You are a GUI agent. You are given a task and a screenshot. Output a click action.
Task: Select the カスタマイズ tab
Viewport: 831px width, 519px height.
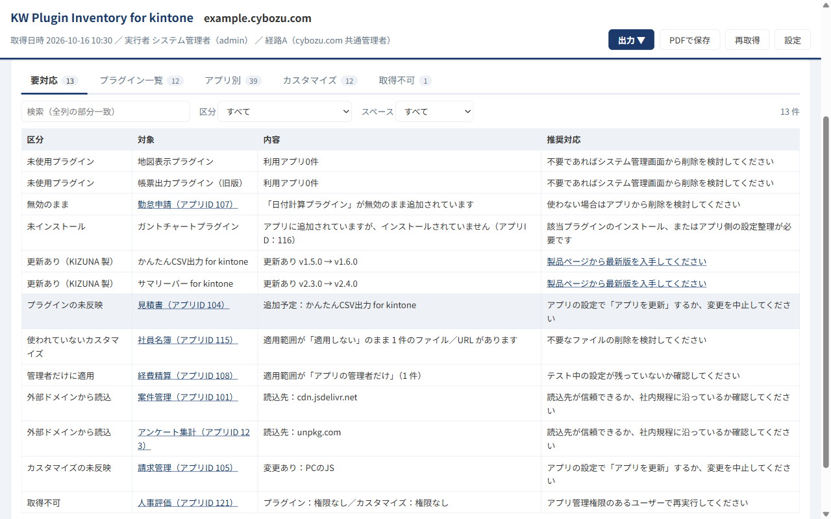(x=319, y=80)
